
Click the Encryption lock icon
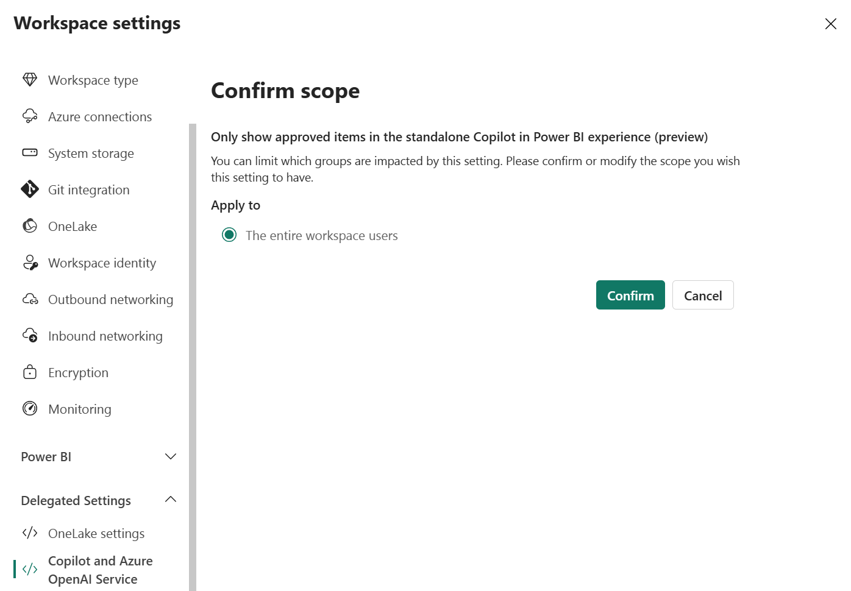(x=30, y=372)
